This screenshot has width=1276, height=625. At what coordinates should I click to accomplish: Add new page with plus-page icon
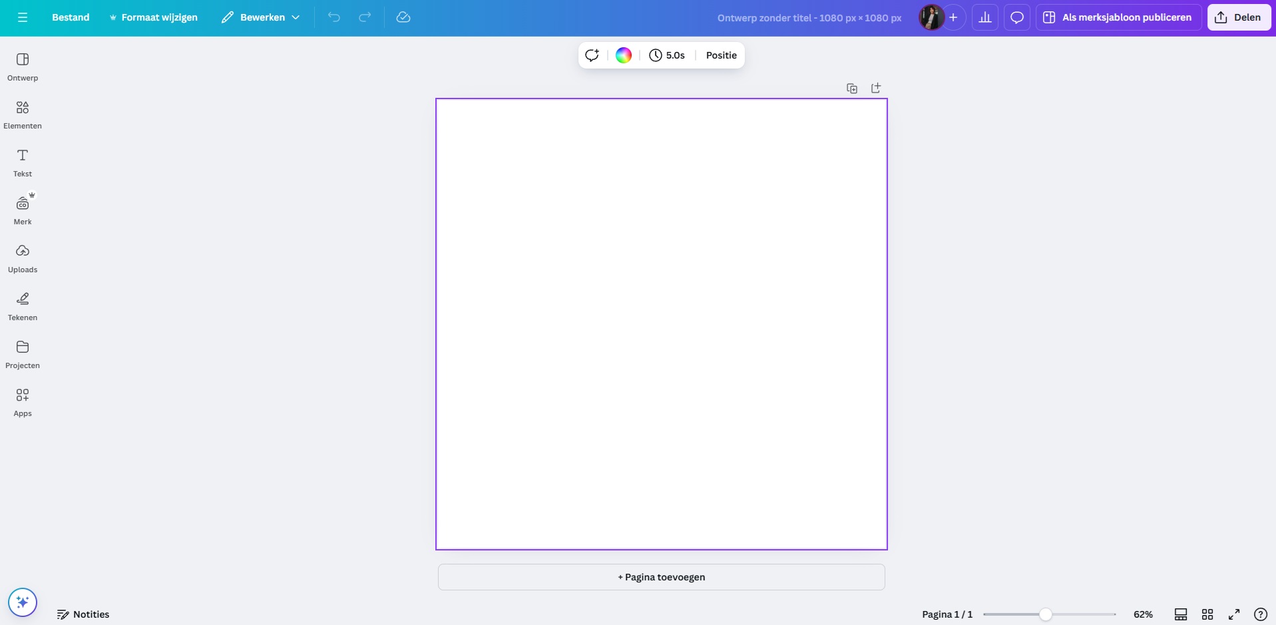876,88
